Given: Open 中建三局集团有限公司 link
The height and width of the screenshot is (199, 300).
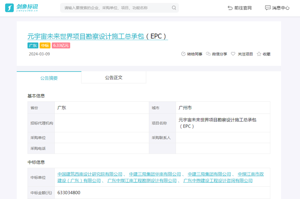Looking at the screenshot, I should pyautogui.click(x=210, y=174).
